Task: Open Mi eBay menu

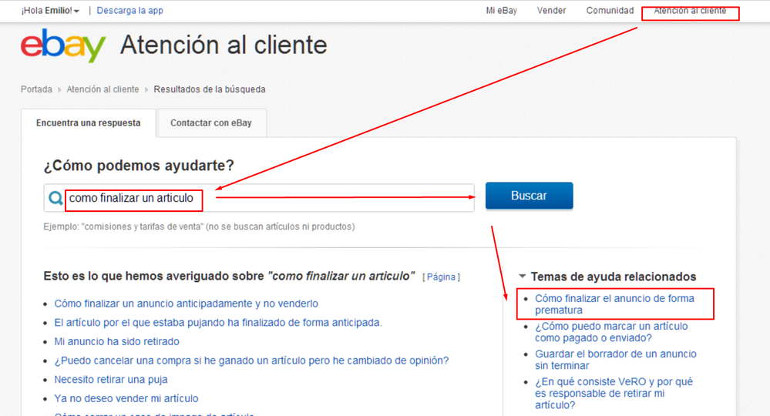Action: 501,10
